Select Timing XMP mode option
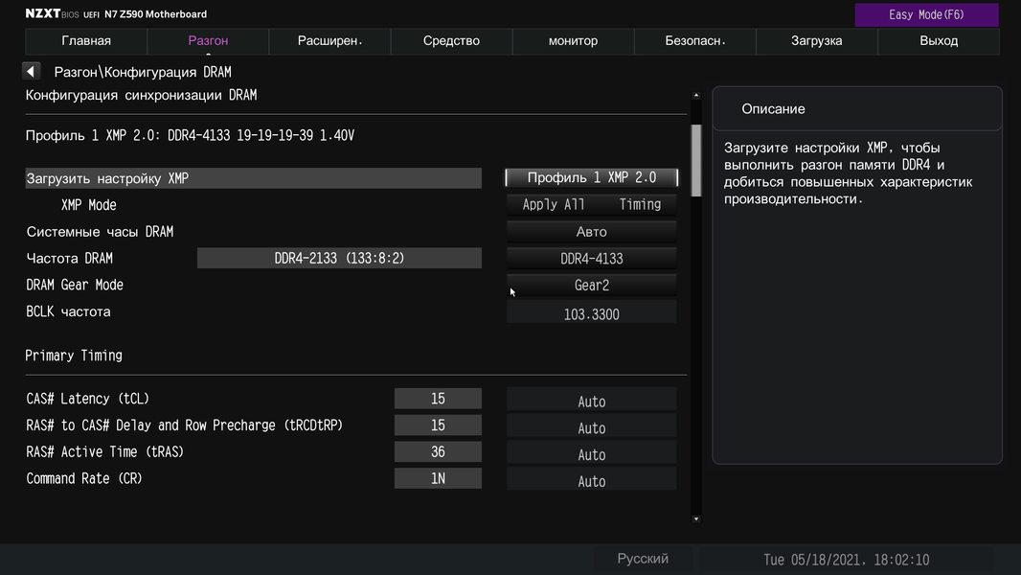 640,205
